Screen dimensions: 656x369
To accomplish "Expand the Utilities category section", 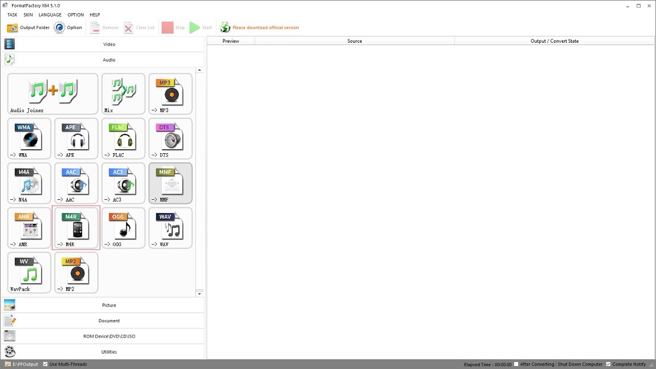I will click(103, 351).
